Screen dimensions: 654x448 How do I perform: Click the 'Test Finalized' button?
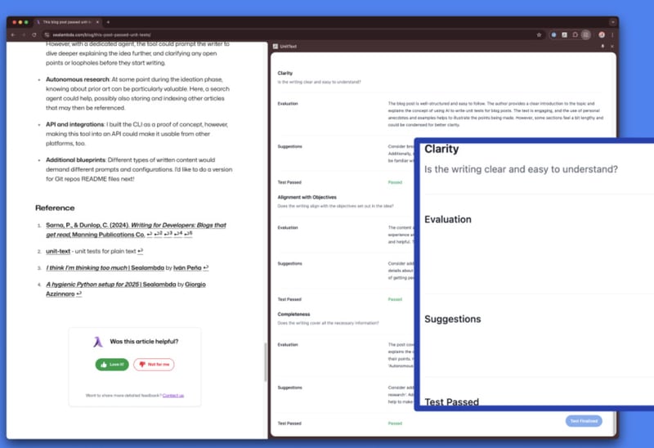pos(584,421)
